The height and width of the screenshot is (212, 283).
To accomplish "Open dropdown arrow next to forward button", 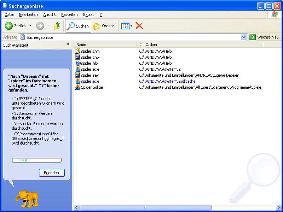I will pyautogui.click(x=48, y=26).
